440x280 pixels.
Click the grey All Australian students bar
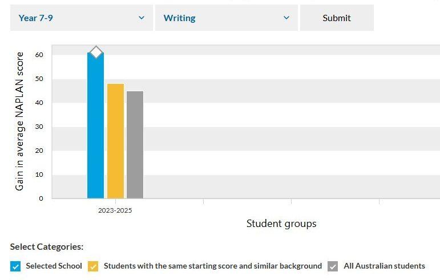135,145
